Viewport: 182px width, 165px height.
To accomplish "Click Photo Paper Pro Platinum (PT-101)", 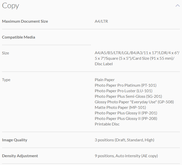I will [126, 85].
